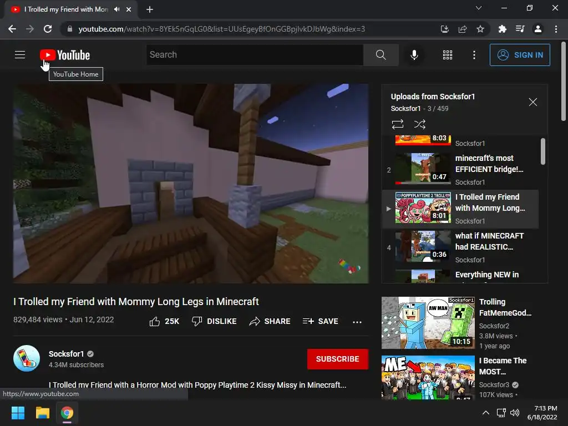Focus the YouTube Search field

pyautogui.click(x=255, y=55)
